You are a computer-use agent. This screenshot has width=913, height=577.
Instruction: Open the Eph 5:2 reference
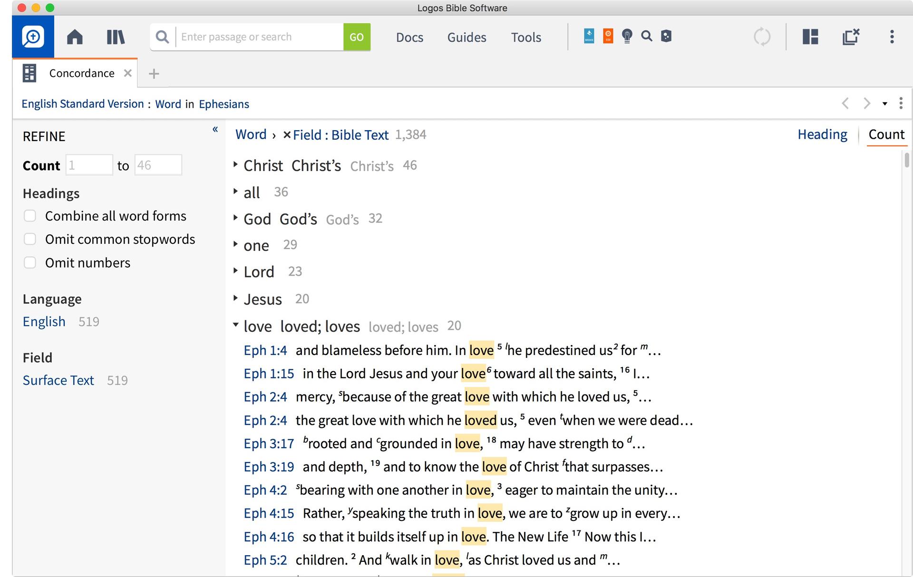click(265, 560)
